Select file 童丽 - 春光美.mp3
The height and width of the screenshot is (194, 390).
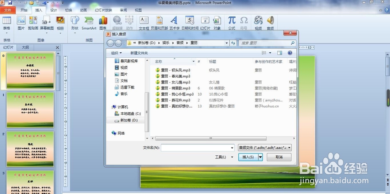coord(175,76)
